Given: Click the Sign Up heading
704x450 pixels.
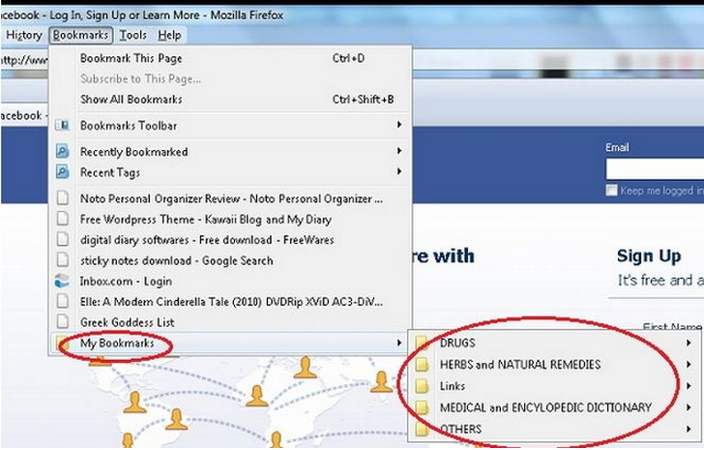Looking at the screenshot, I should [649, 256].
